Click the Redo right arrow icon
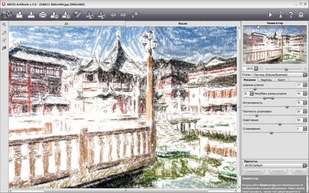Screen dimensions: 309x193 point(124,14)
